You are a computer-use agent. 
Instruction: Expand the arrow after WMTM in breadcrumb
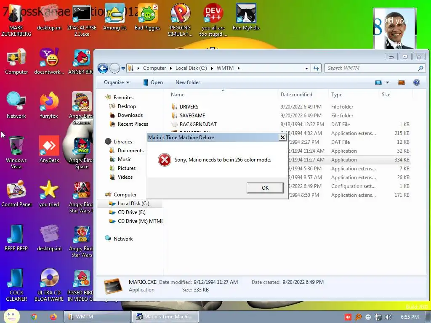238,68
